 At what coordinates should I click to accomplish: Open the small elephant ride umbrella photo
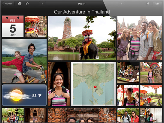pyautogui.click(x=36, y=27)
